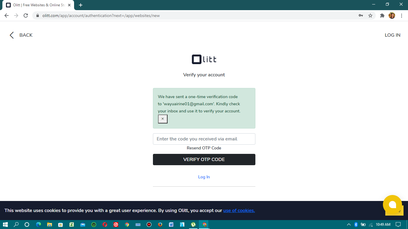Open Chrome three-dot menu

click(402, 16)
